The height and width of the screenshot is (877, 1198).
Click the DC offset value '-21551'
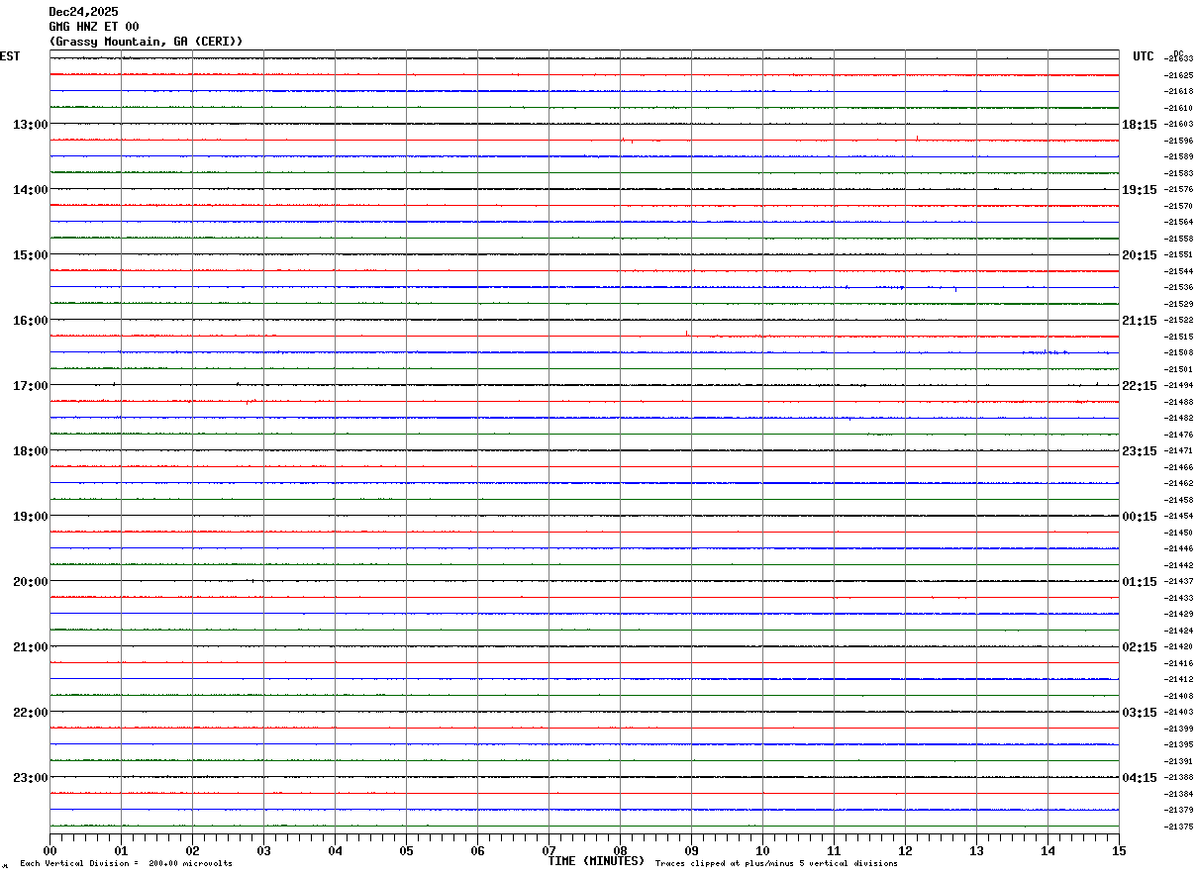coord(1179,254)
